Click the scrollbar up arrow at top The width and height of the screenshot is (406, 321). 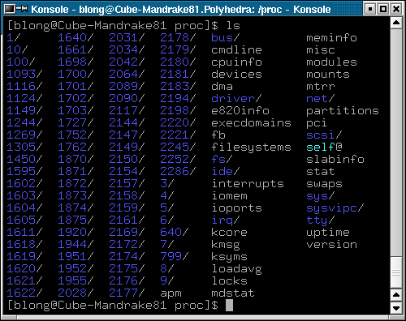[x=396, y=22]
